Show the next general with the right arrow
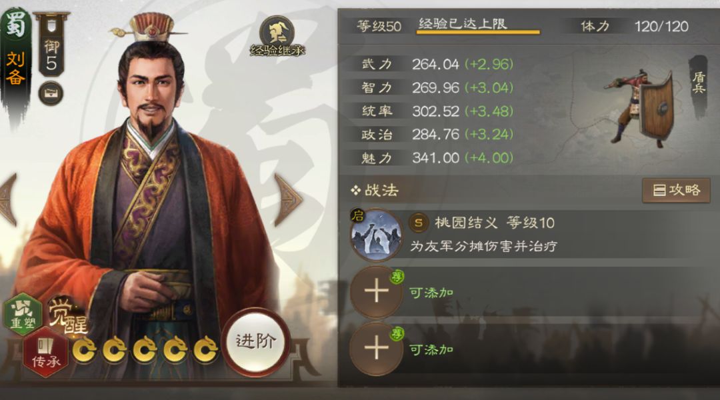The width and height of the screenshot is (720, 400). (288, 200)
